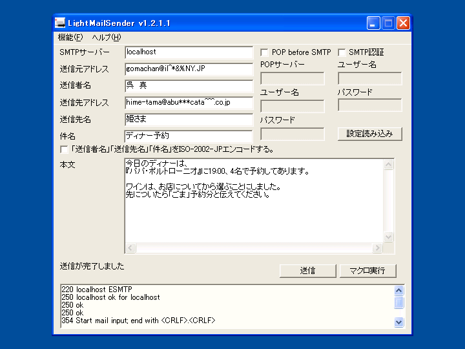
Task: Click the ユーザー名 field under POPサーバー
Action: pyautogui.click(x=293, y=106)
